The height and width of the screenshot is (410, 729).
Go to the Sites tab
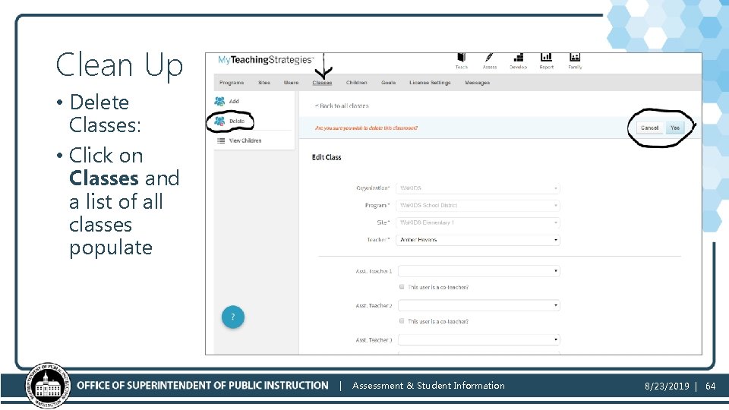(264, 83)
